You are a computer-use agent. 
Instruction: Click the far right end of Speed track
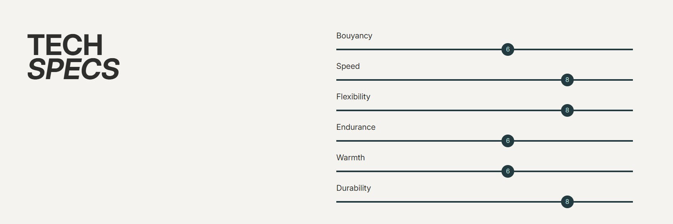631,80
